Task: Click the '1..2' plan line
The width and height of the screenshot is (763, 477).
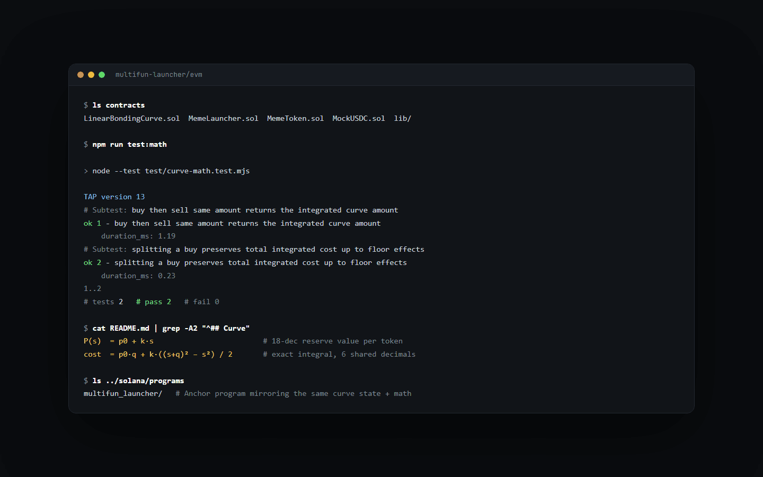Action: (92, 288)
